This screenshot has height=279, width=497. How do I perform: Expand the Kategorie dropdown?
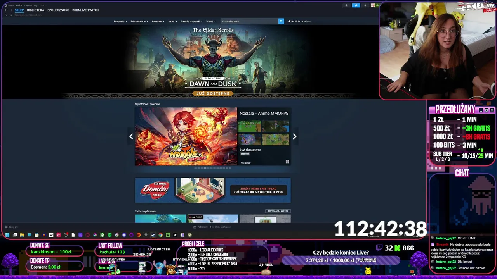(158, 21)
